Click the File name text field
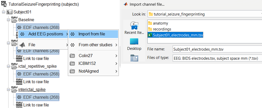Screen dimensions: 262x108 click(217, 49)
